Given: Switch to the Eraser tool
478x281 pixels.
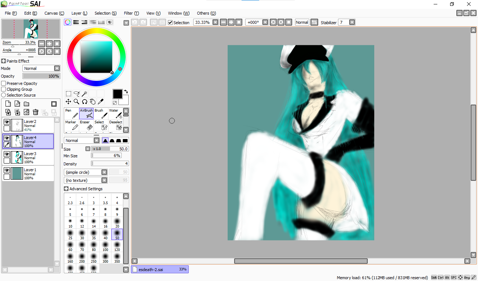Looking at the screenshot, I should click(87, 125).
